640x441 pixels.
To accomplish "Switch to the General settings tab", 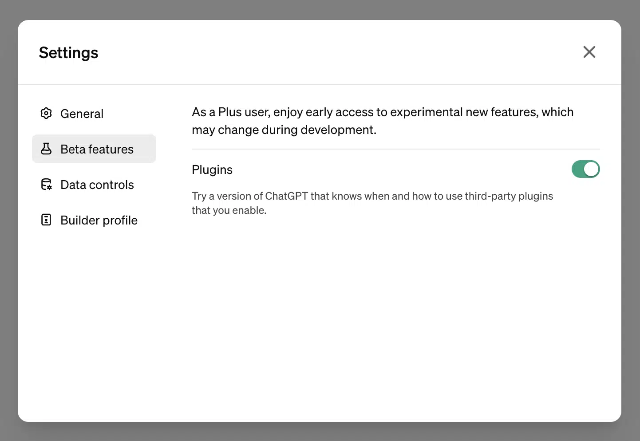I will 82,114.
